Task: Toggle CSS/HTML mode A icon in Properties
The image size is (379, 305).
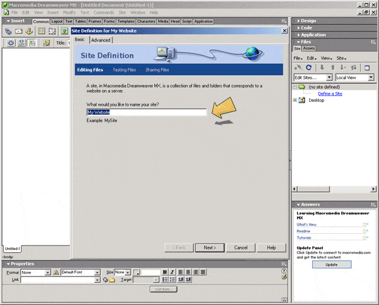Action: (x=56, y=272)
